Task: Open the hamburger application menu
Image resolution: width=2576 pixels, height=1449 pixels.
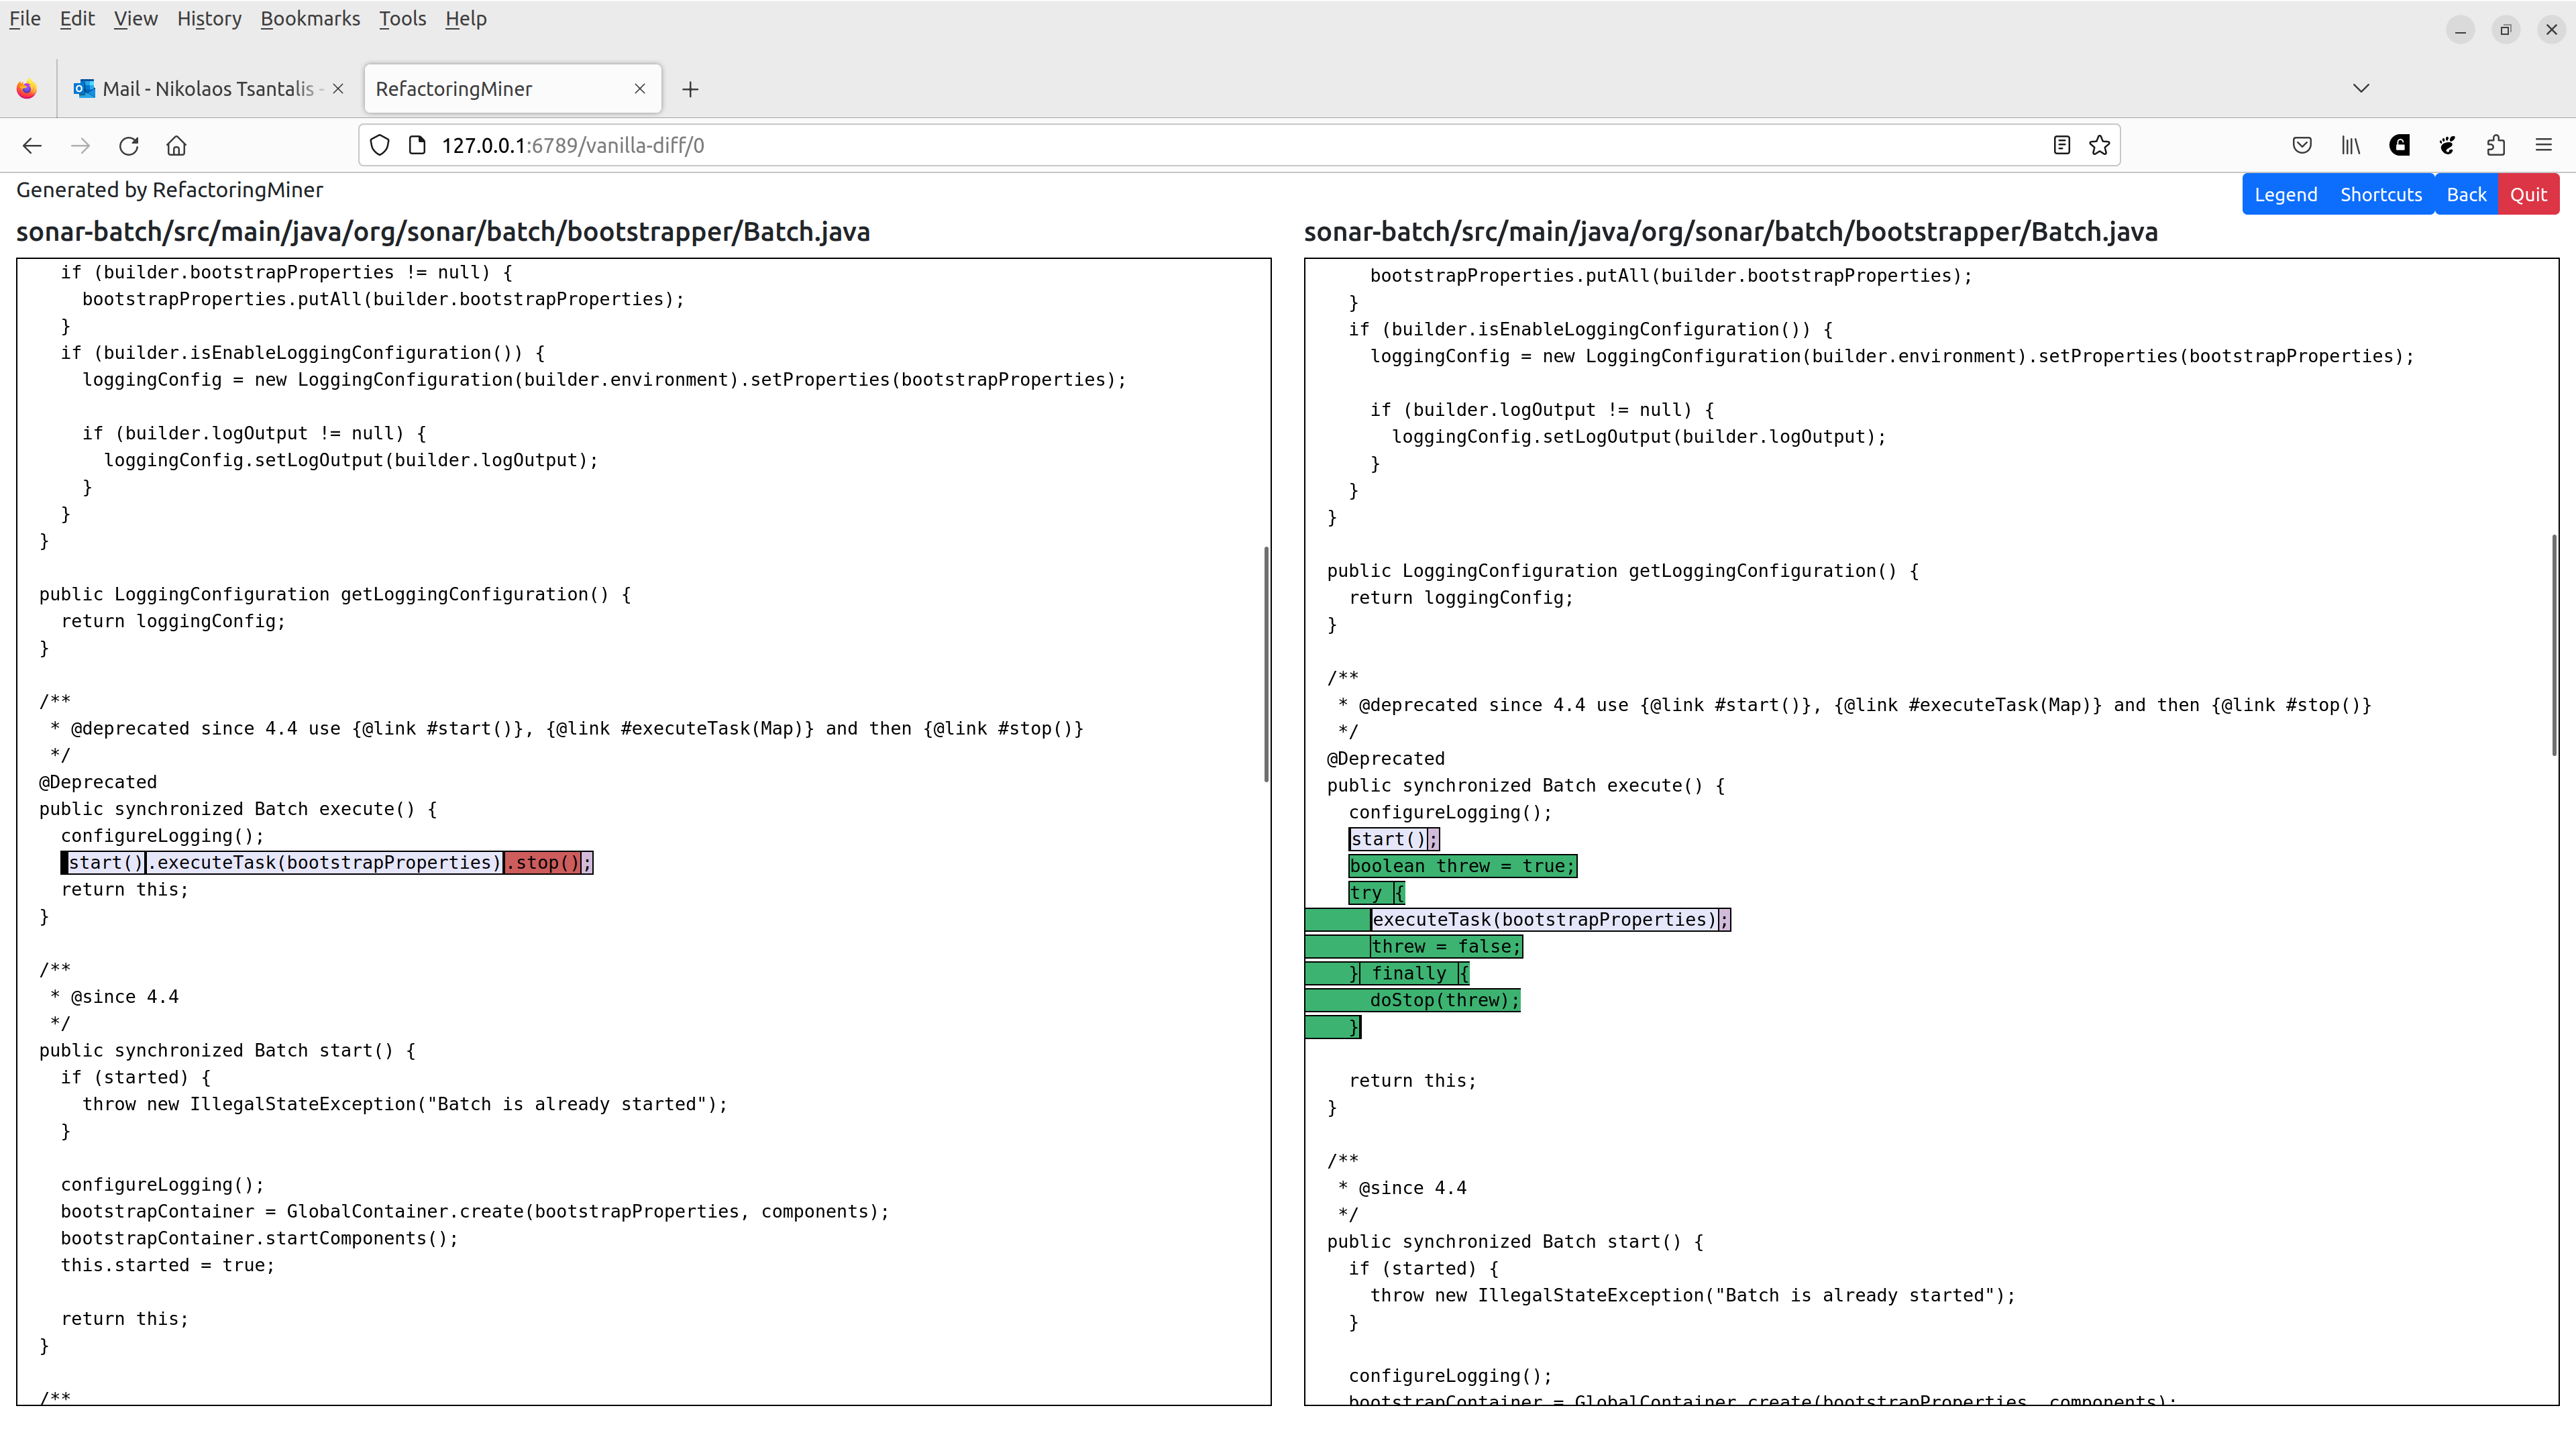Action: coord(2545,145)
